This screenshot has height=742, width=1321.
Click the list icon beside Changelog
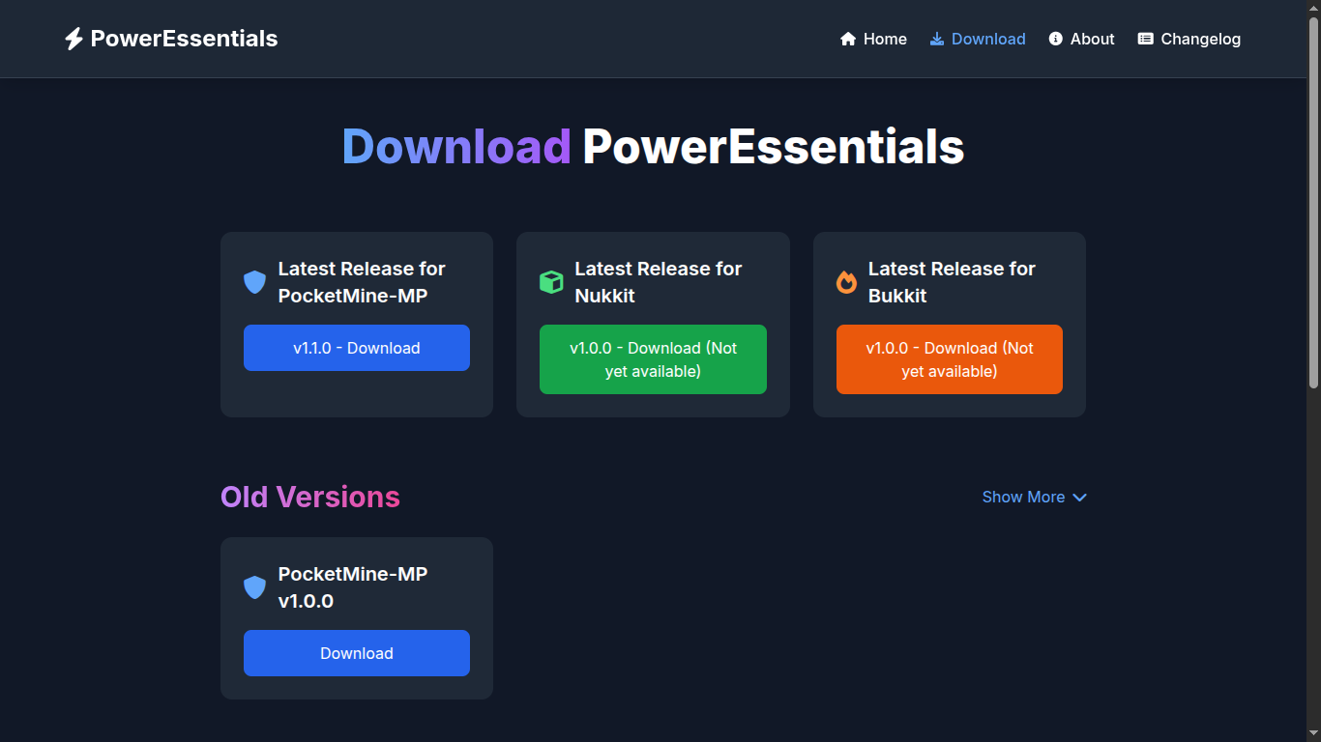(x=1146, y=39)
